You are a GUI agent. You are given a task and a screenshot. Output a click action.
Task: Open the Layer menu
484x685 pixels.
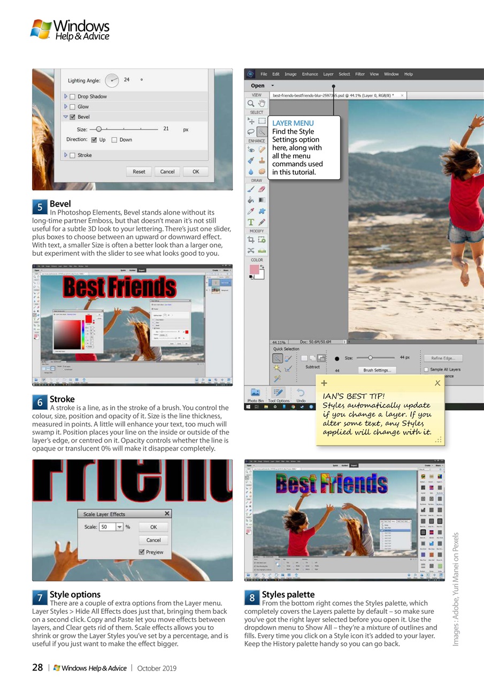(328, 74)
